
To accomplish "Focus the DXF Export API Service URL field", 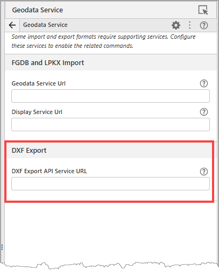I will click(x=110, y=184).
